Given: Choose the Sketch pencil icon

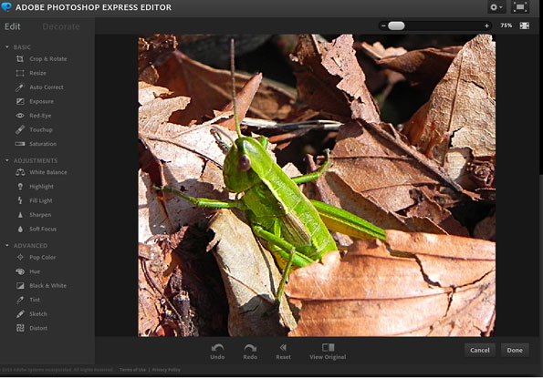Looking at the screenshot, I should (x=20, y=314).
